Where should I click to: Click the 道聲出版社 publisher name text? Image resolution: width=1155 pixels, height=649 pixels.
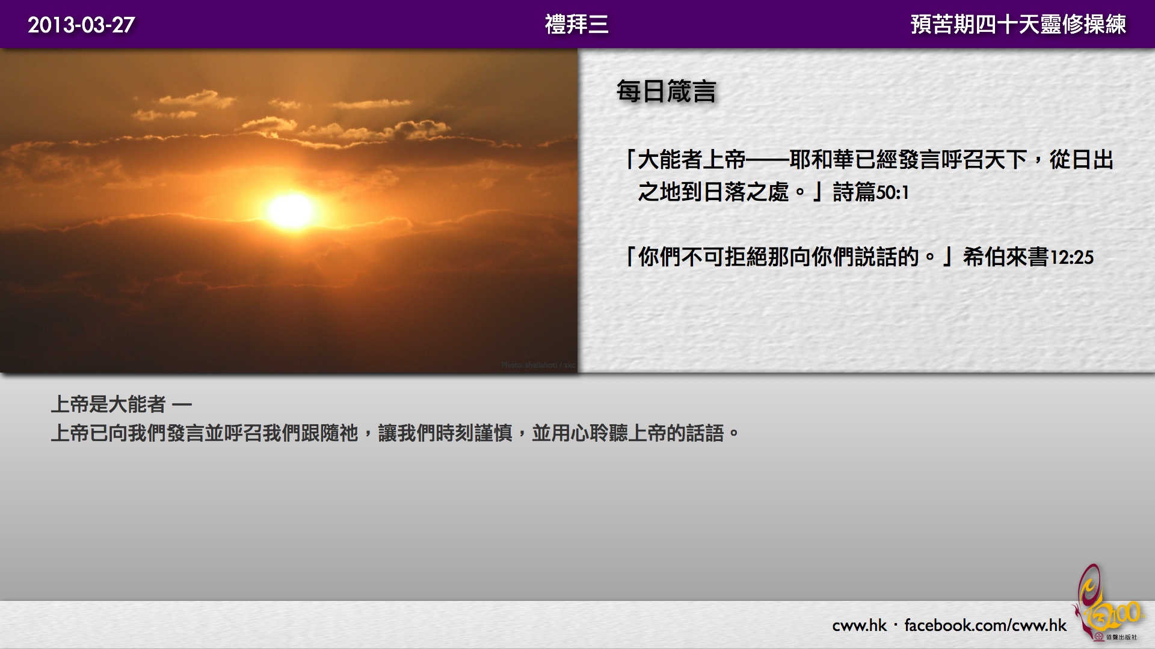(x=1121, y=638)
